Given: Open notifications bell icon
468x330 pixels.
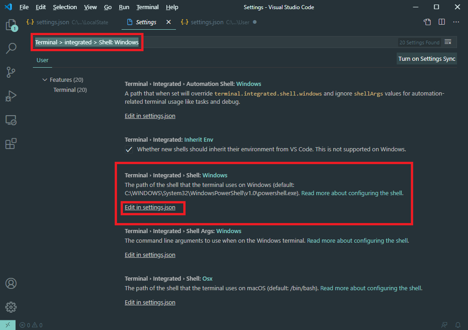Looking at the screenshot, I should [458, 325].
